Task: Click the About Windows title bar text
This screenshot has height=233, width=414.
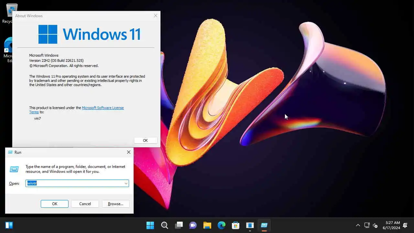Action: pyautogui.click(x=29, y=16)
